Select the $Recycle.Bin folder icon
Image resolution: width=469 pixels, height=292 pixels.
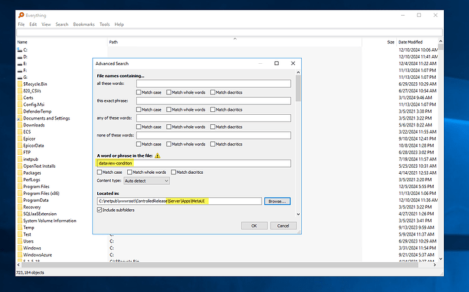coord(20,84)
